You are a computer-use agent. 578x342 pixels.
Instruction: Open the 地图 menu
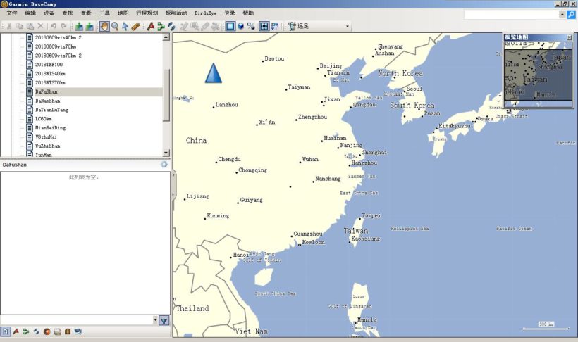[x=123, y=13]
